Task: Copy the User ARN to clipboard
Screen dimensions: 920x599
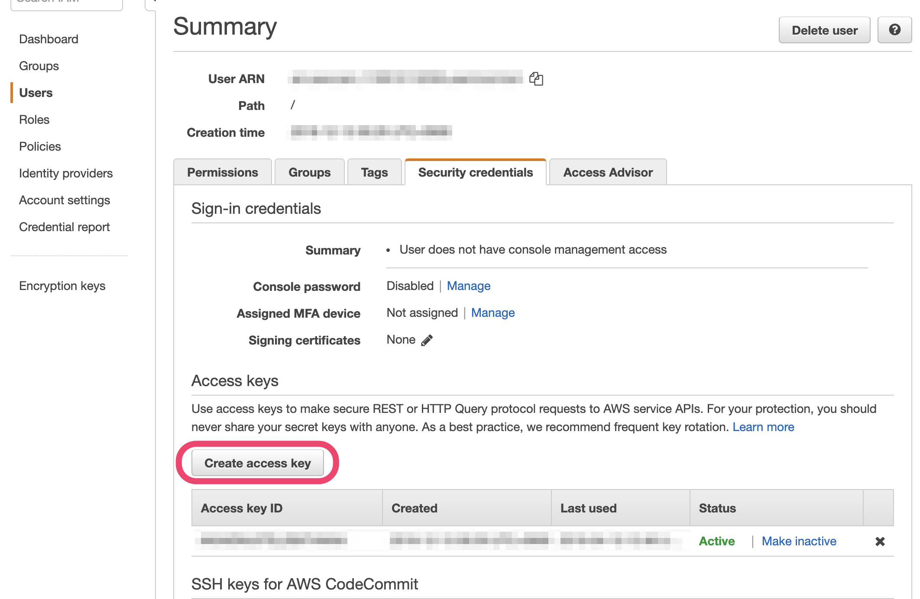Action: (x=536, y=79)
